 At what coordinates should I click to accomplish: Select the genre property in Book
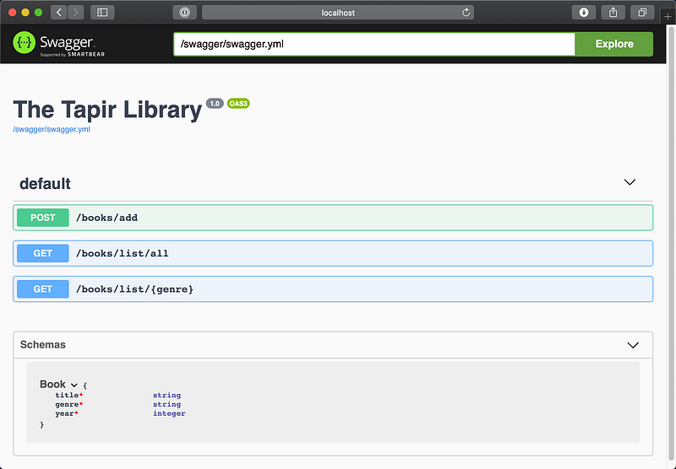(x=68, y=404)
